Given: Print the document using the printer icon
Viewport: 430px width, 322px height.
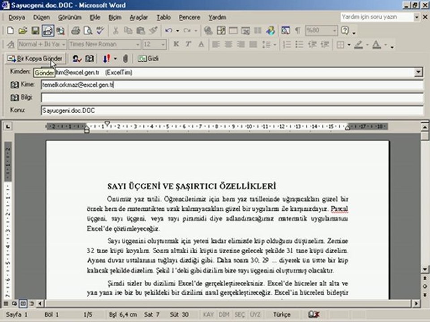Looking at the screenshot, I should click(75, 30).
